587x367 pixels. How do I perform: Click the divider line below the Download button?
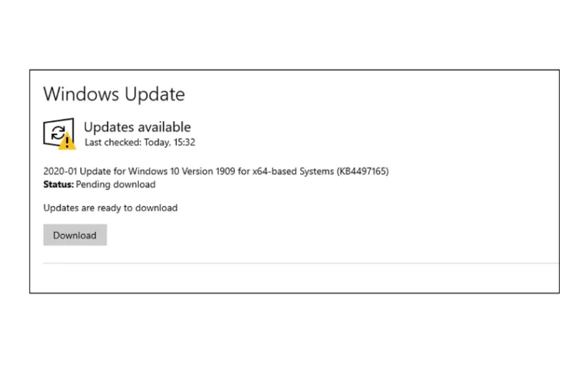coord(301,263)
